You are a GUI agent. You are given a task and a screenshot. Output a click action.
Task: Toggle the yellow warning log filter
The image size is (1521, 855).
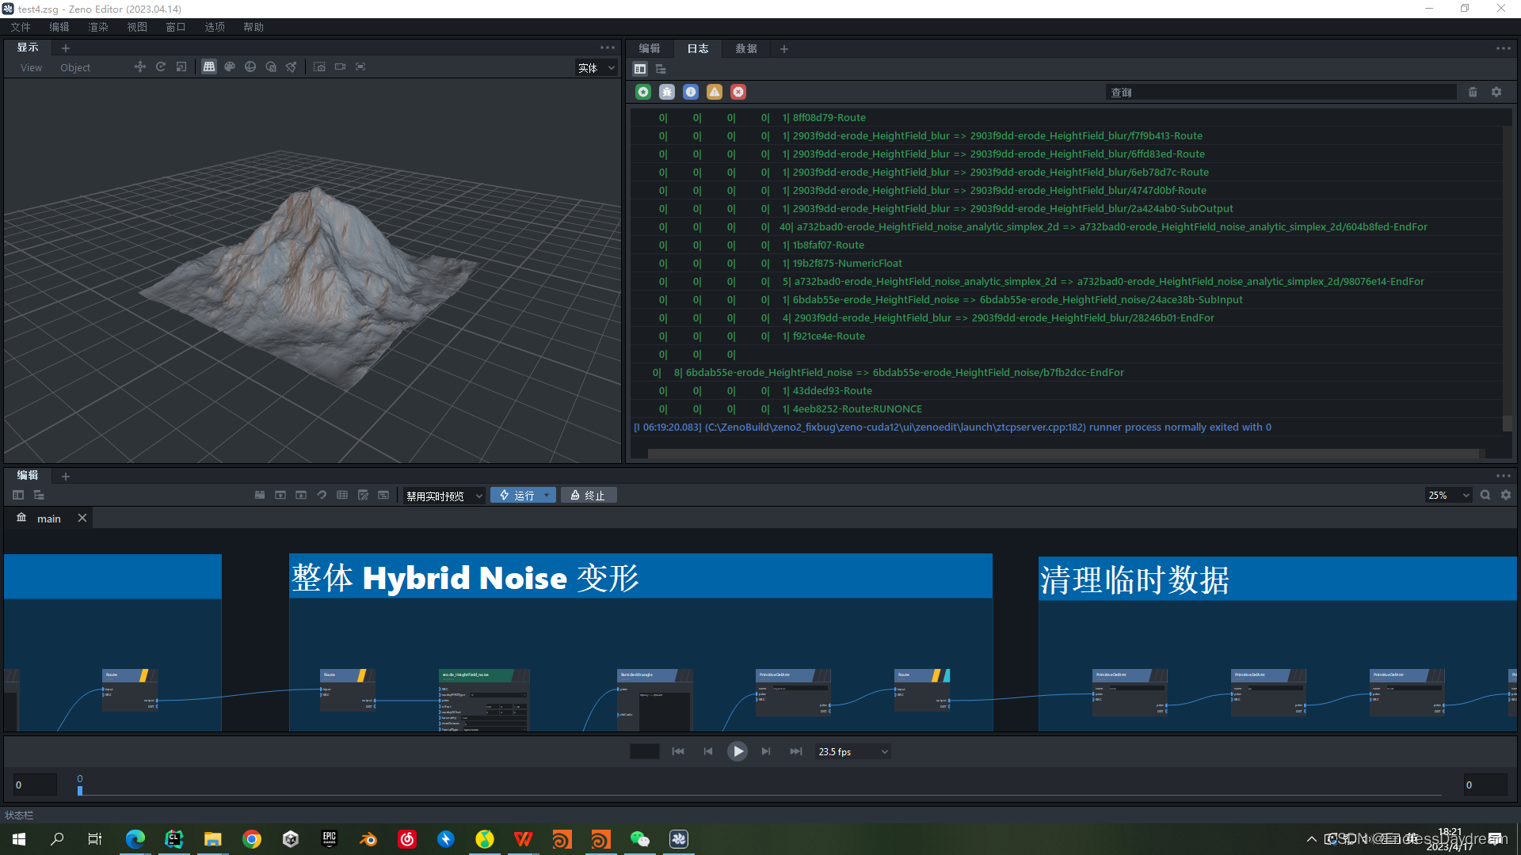pos(715,92)
